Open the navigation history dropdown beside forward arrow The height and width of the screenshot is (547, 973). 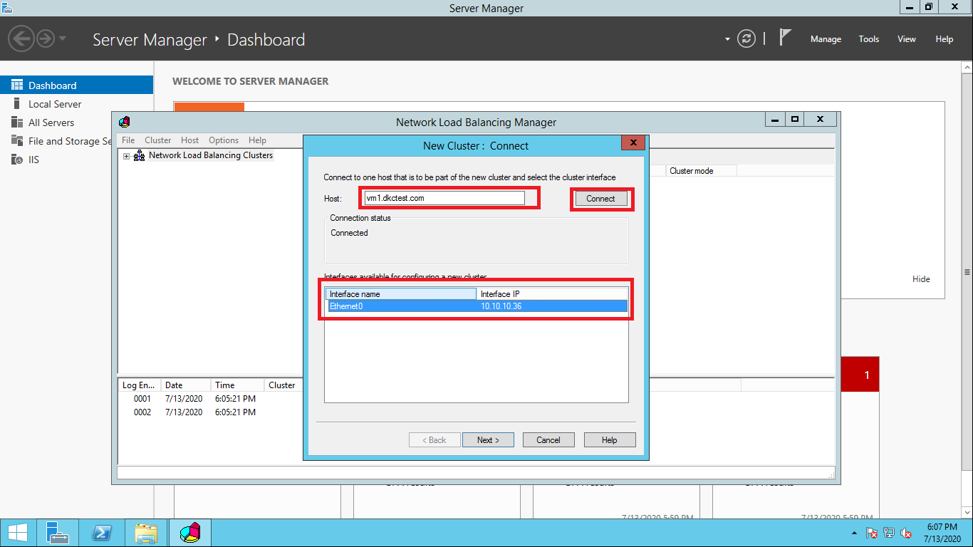coord(63,38)
